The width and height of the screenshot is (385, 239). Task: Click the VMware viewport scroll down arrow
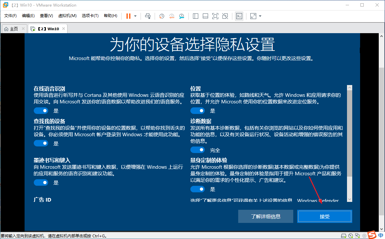(x=381, y=230)
